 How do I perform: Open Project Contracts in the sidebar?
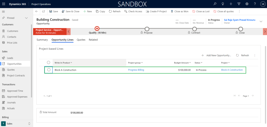pyautogui.click(x=16, y=76)
